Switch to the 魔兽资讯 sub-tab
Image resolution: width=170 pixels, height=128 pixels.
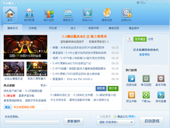pos(13,28)
